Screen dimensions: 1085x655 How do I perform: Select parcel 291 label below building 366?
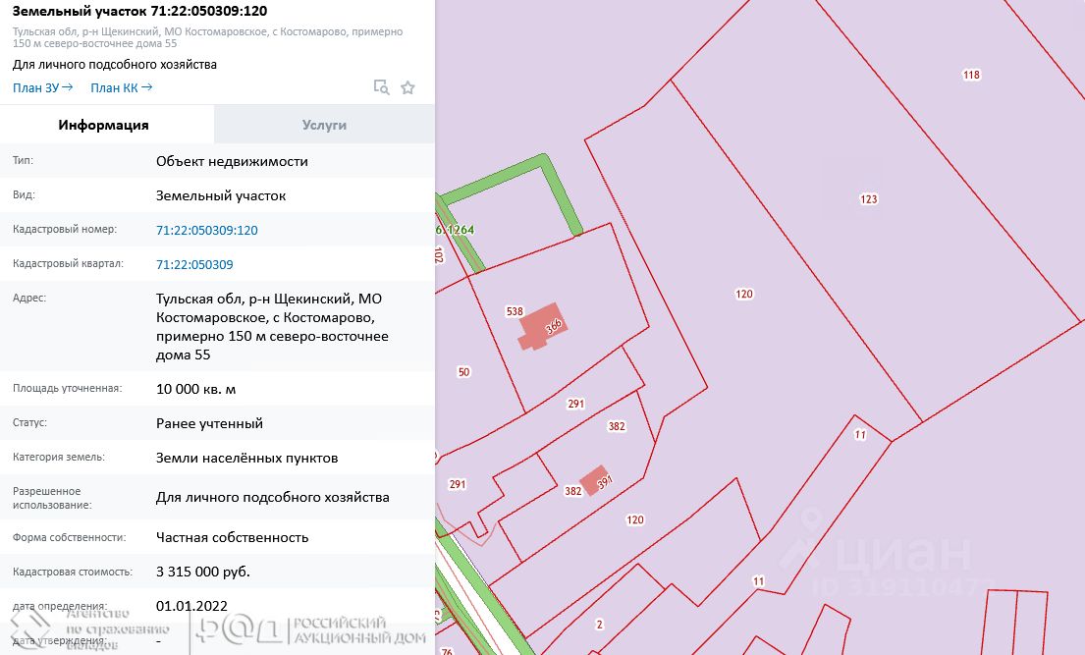click(x=575, y=404)
